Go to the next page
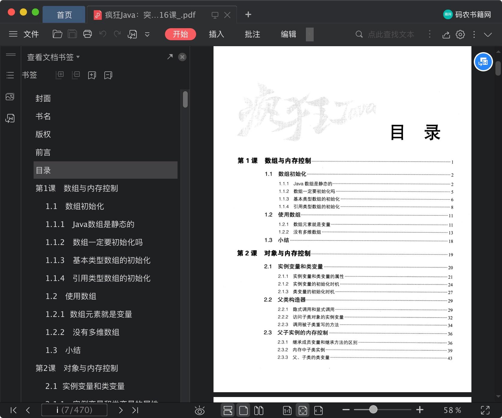Image resolution: width=502 pixels, height=418 pixels. (121, 410)
